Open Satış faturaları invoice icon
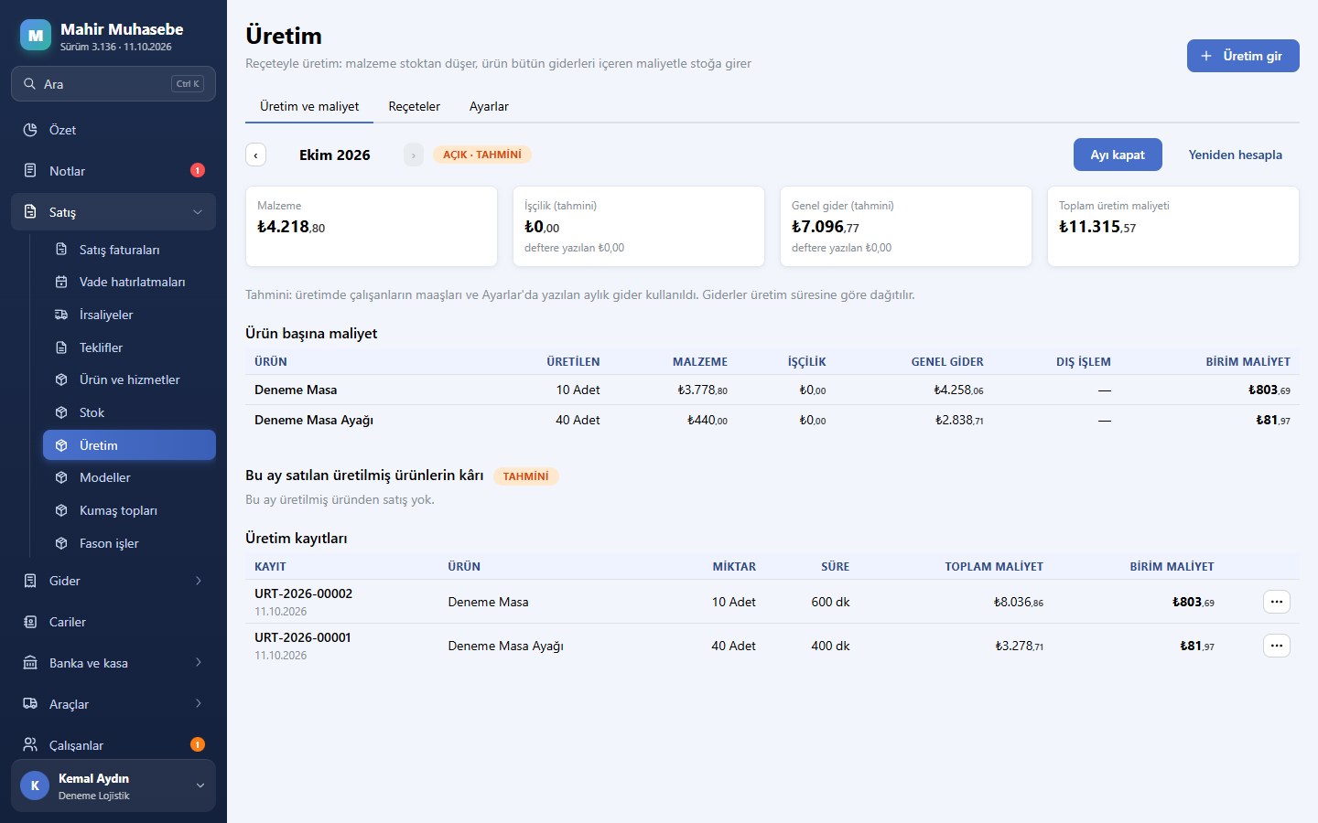 point(61,250)
